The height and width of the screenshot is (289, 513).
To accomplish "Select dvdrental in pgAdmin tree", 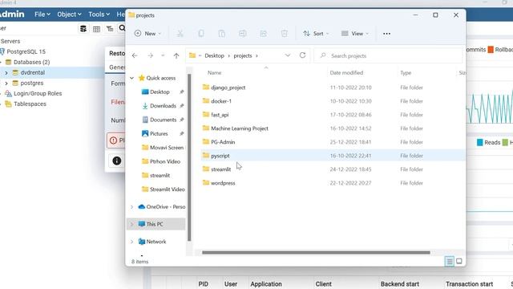I will click(x=33, y=73).
